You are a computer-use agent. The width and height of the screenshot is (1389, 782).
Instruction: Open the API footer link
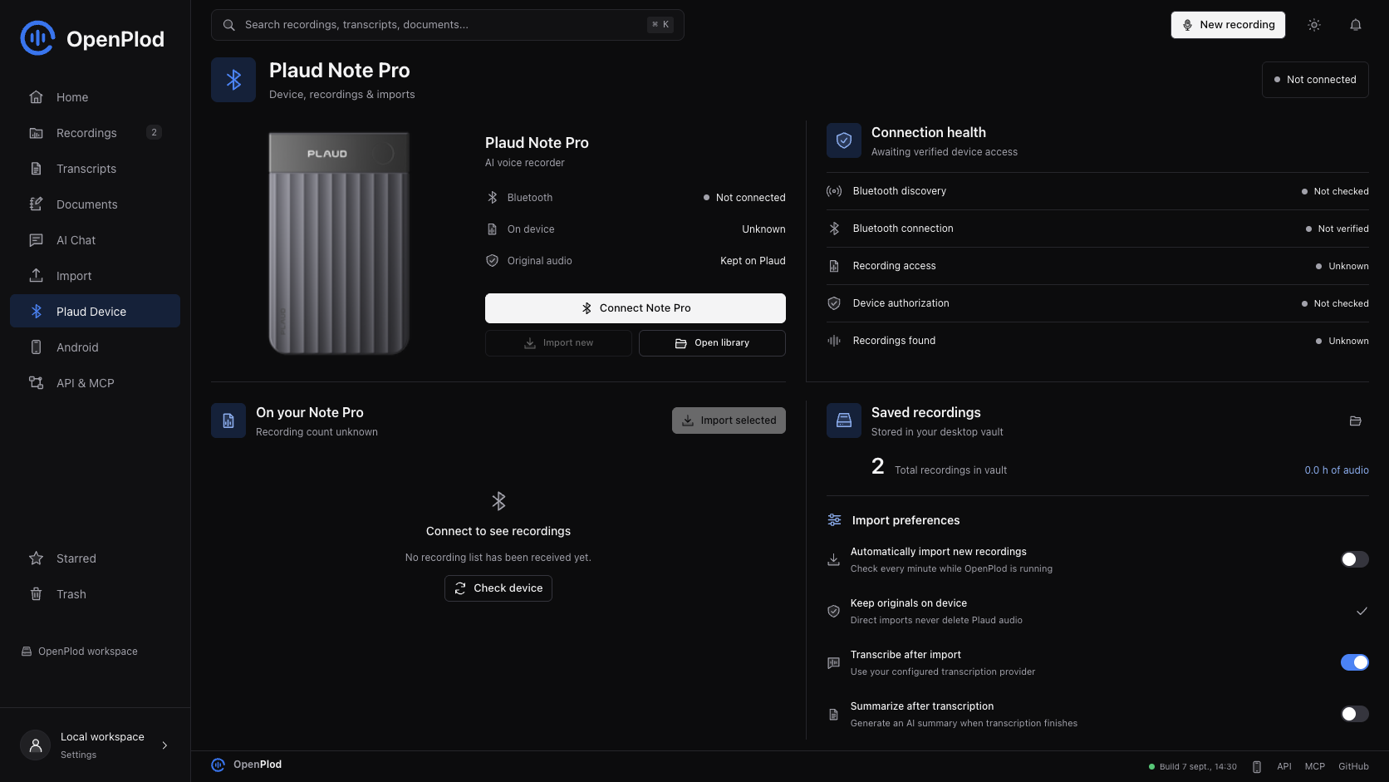(1284, 766)
